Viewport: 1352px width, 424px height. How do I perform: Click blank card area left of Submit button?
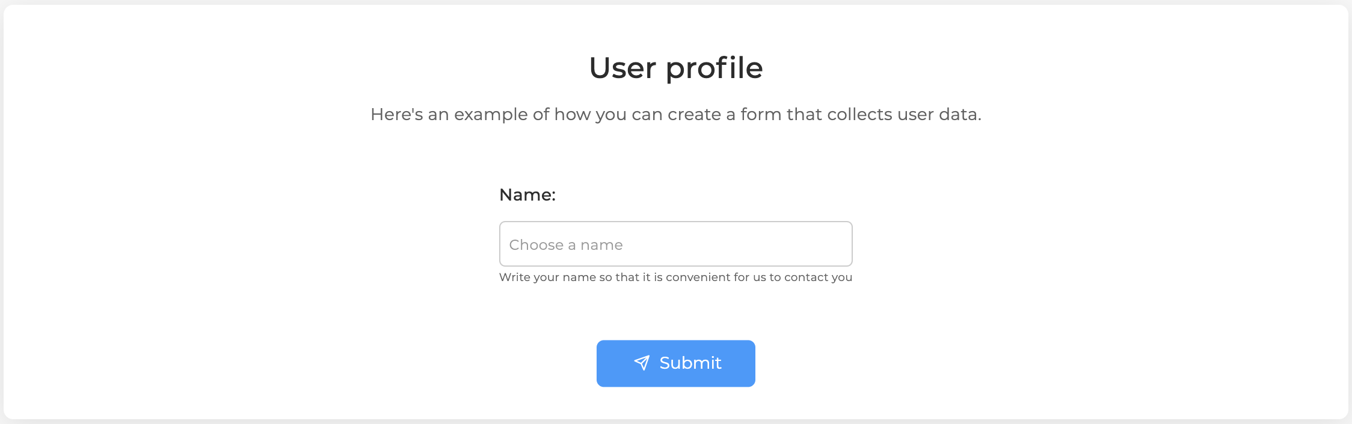click(x=301, y=363)
